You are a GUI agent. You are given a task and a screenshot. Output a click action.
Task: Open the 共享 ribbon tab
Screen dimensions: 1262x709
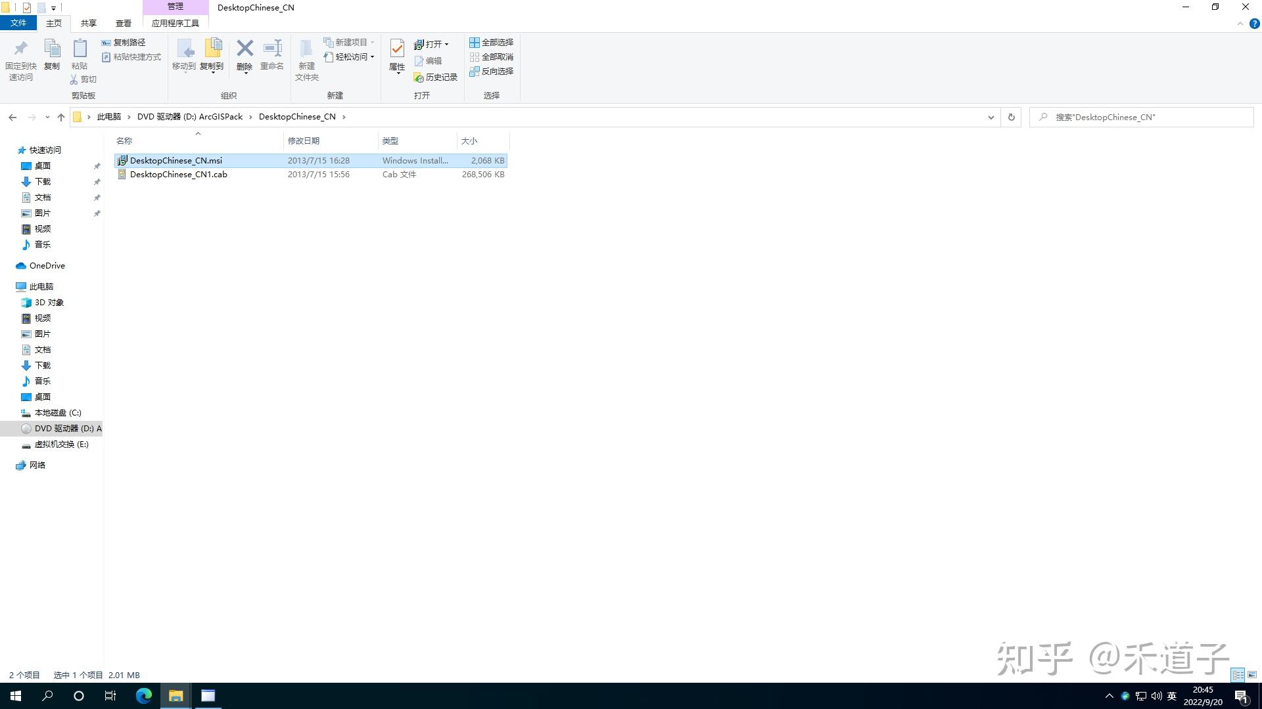click(87, 22)
